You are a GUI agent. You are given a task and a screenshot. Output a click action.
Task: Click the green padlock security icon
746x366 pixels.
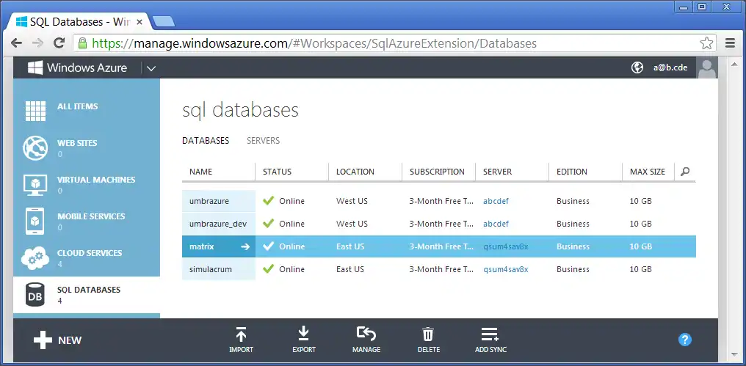[82, 43]
